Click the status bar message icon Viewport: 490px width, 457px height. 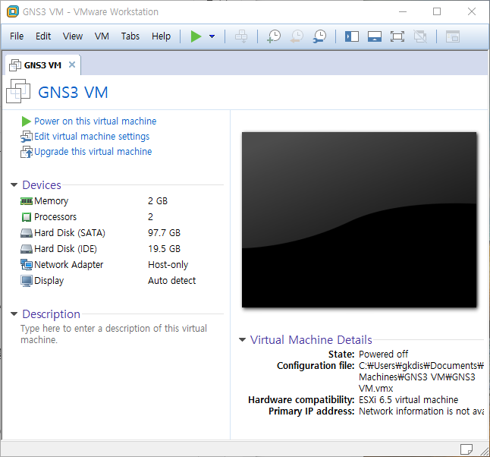[x=466, y=449]
